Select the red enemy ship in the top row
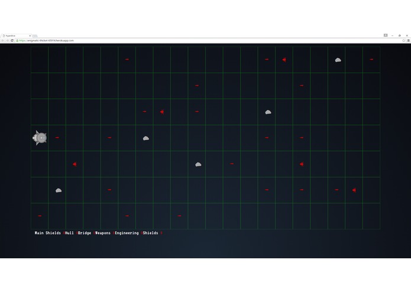Image resolution: width=411 pixels, height=292 pixels. click(x=284, y=60)
